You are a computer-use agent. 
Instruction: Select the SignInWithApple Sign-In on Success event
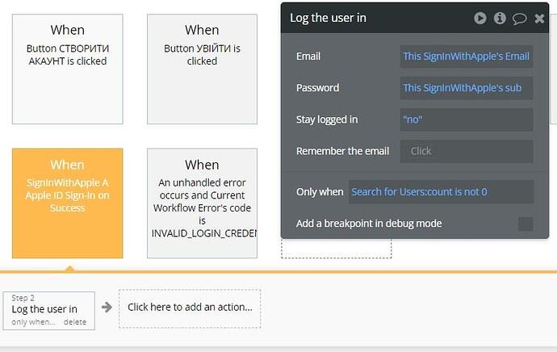point(68,203)
